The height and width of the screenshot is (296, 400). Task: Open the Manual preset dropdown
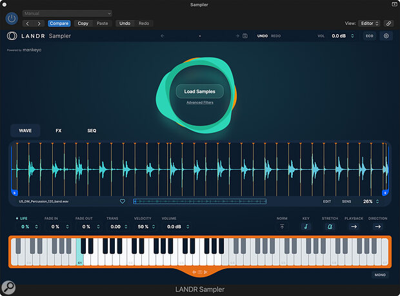(67, 14)
